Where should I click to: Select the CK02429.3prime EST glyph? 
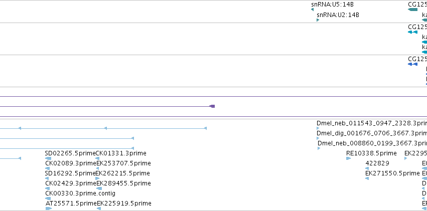48,188
